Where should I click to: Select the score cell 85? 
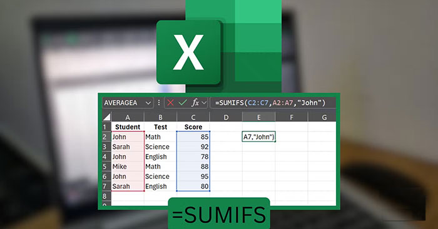(x=193, y=137)
